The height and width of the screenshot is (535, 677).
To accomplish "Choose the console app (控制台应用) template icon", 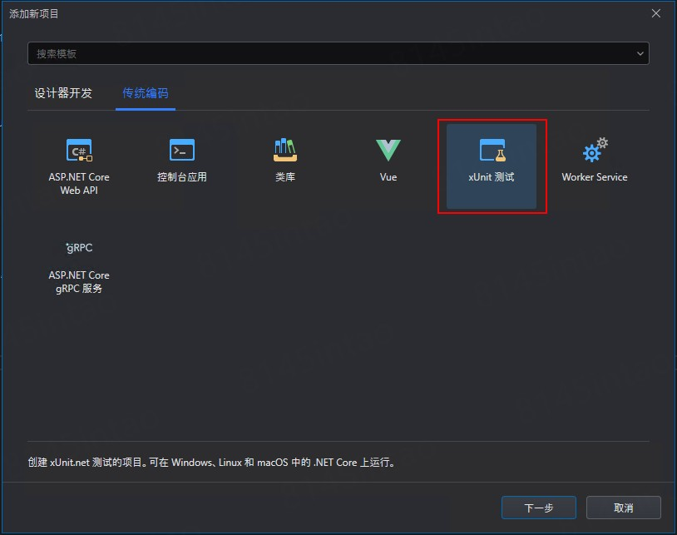I will click(x=182, y=150).
